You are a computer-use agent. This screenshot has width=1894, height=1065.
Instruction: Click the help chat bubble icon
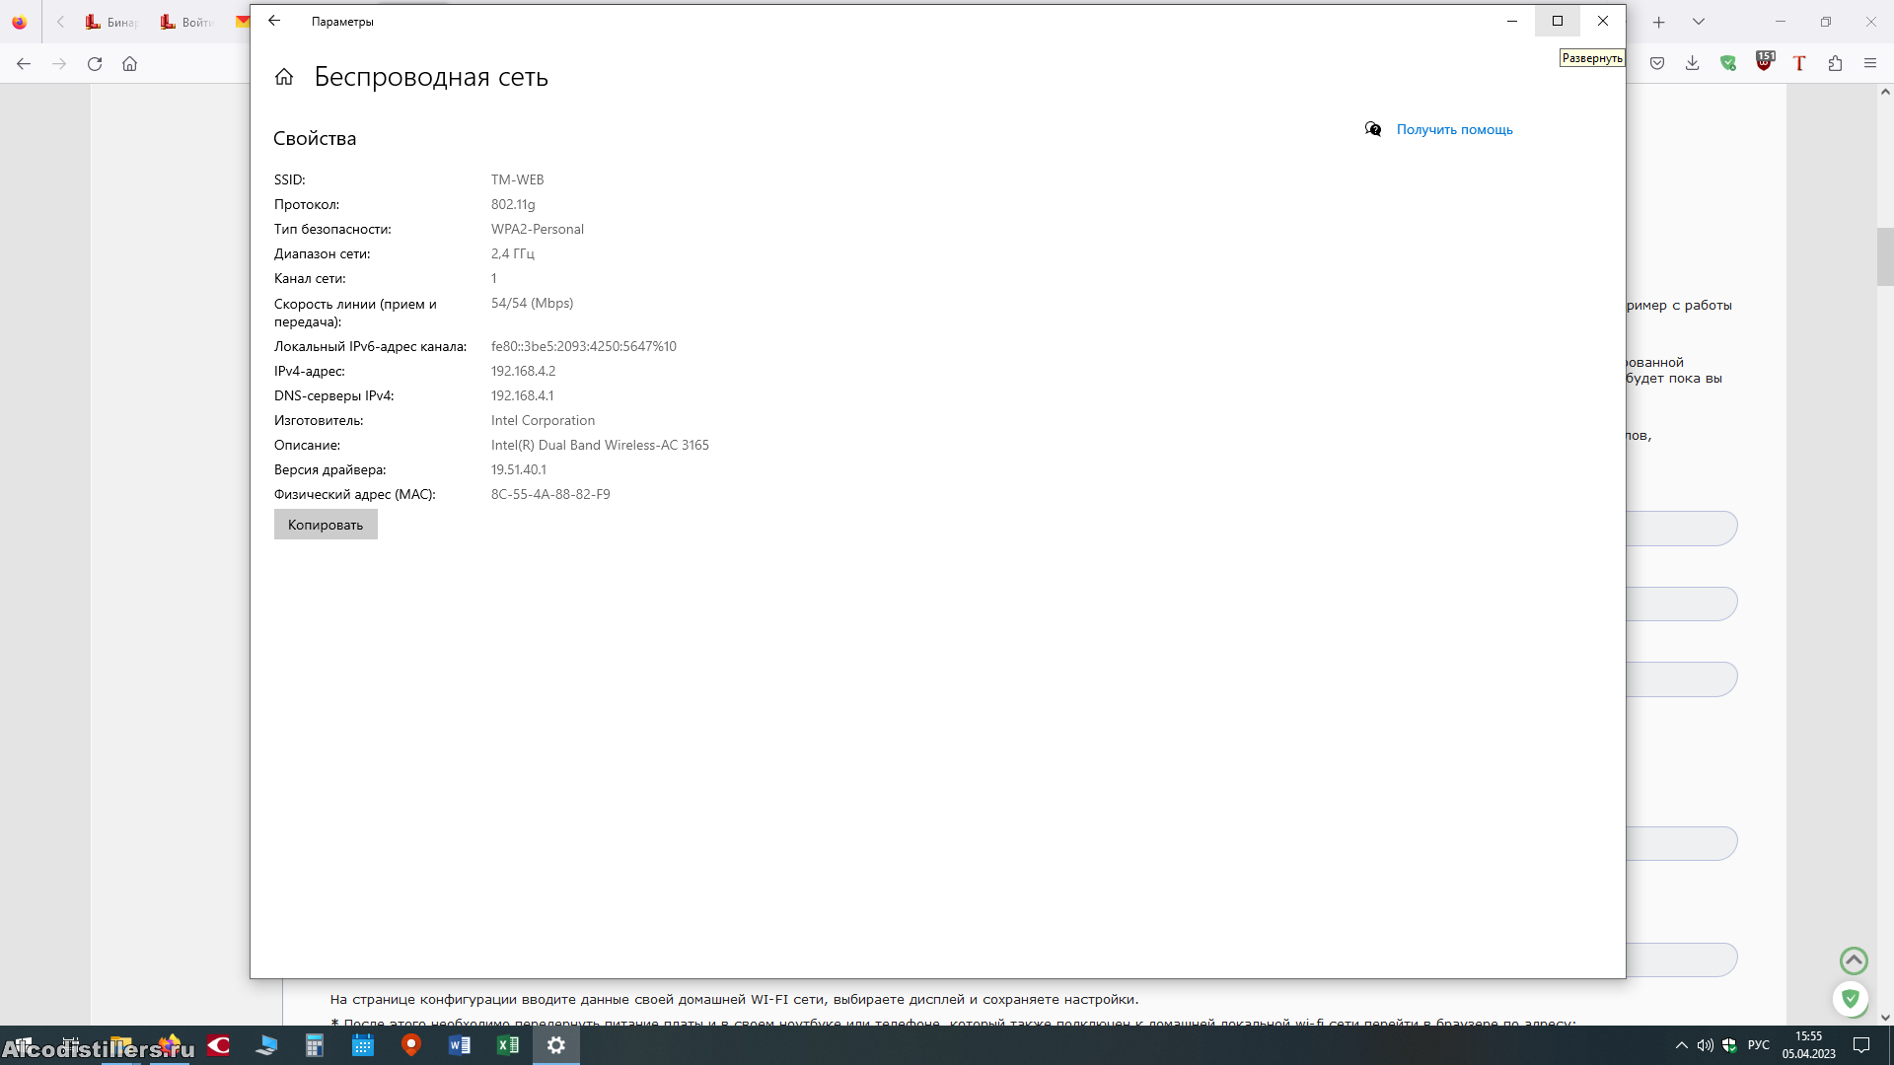pos(1373,129)
